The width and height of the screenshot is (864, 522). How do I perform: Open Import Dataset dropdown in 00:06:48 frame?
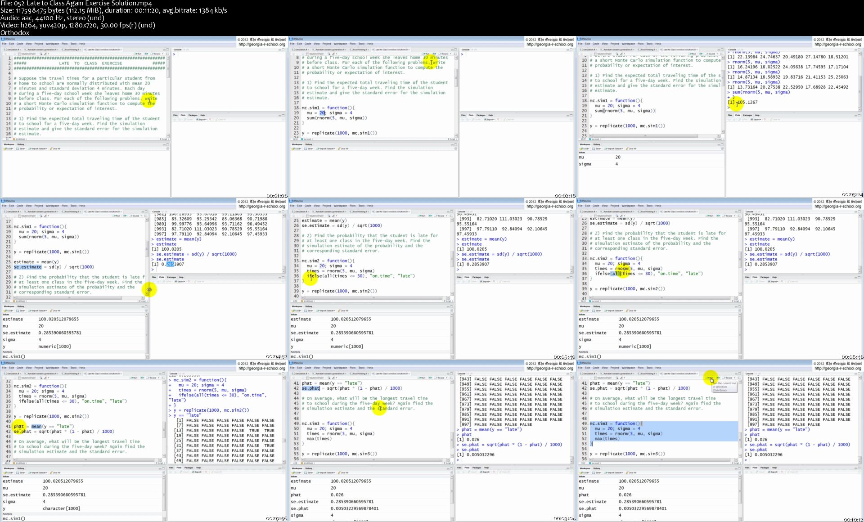(622, 310)
